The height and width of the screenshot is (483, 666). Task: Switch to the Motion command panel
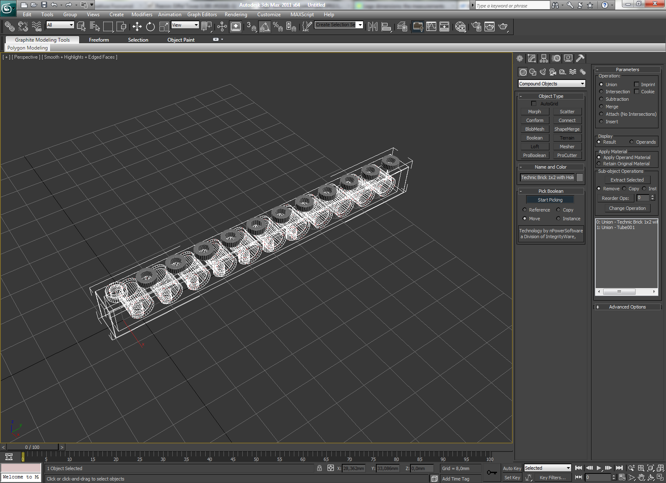pyautogui.click(x=556, y=58)
